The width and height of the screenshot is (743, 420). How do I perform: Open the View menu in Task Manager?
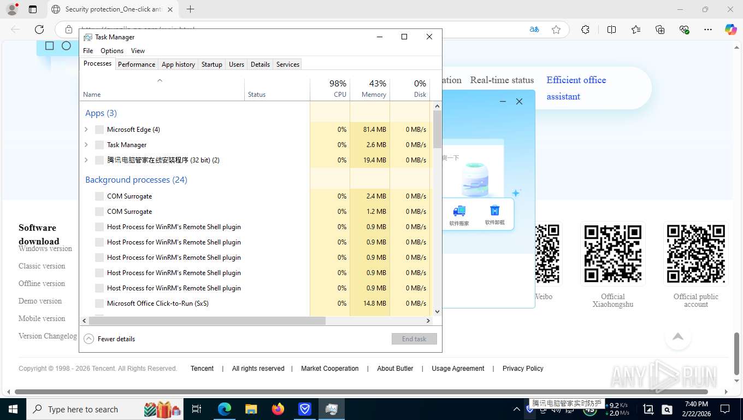tap(138, 51)
